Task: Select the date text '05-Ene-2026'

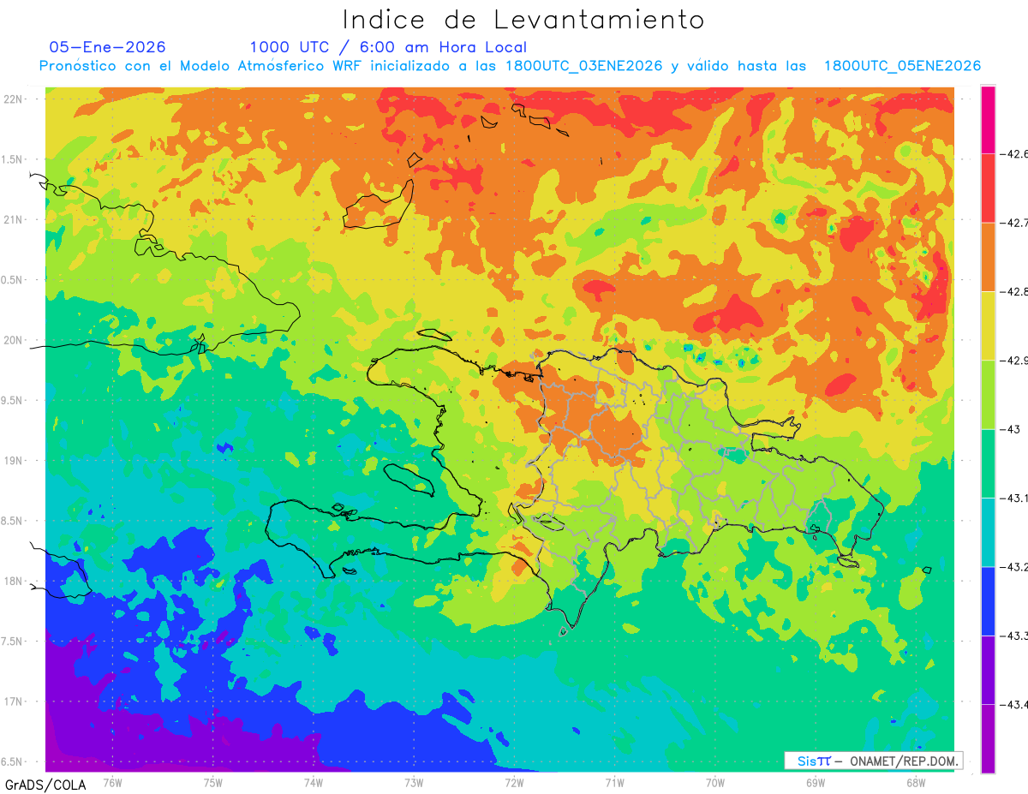Action: point(108,47)
